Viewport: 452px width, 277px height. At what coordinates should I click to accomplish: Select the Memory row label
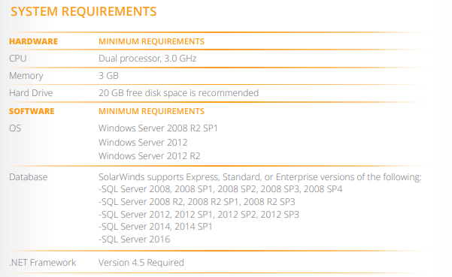(26, 76)
